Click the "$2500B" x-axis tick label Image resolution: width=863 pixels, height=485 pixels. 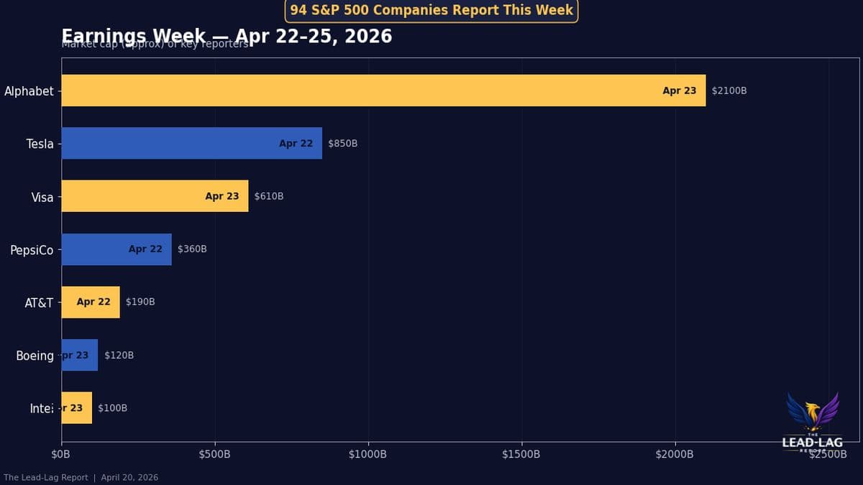(x=826, y=454)
